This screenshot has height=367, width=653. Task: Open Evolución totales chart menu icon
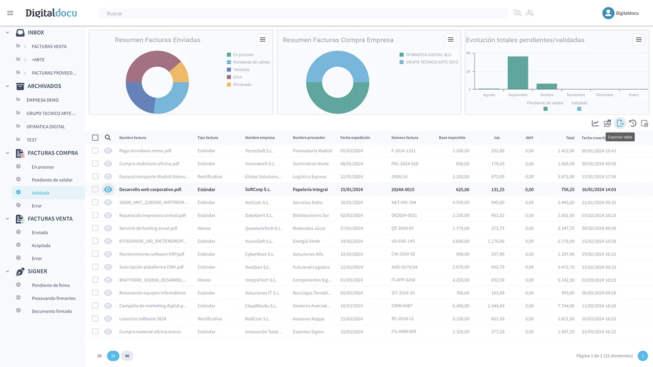pos(638,39)
